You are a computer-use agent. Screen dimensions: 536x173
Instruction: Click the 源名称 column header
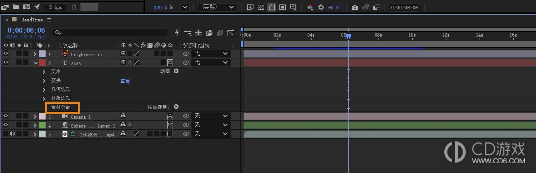point(70,45)
